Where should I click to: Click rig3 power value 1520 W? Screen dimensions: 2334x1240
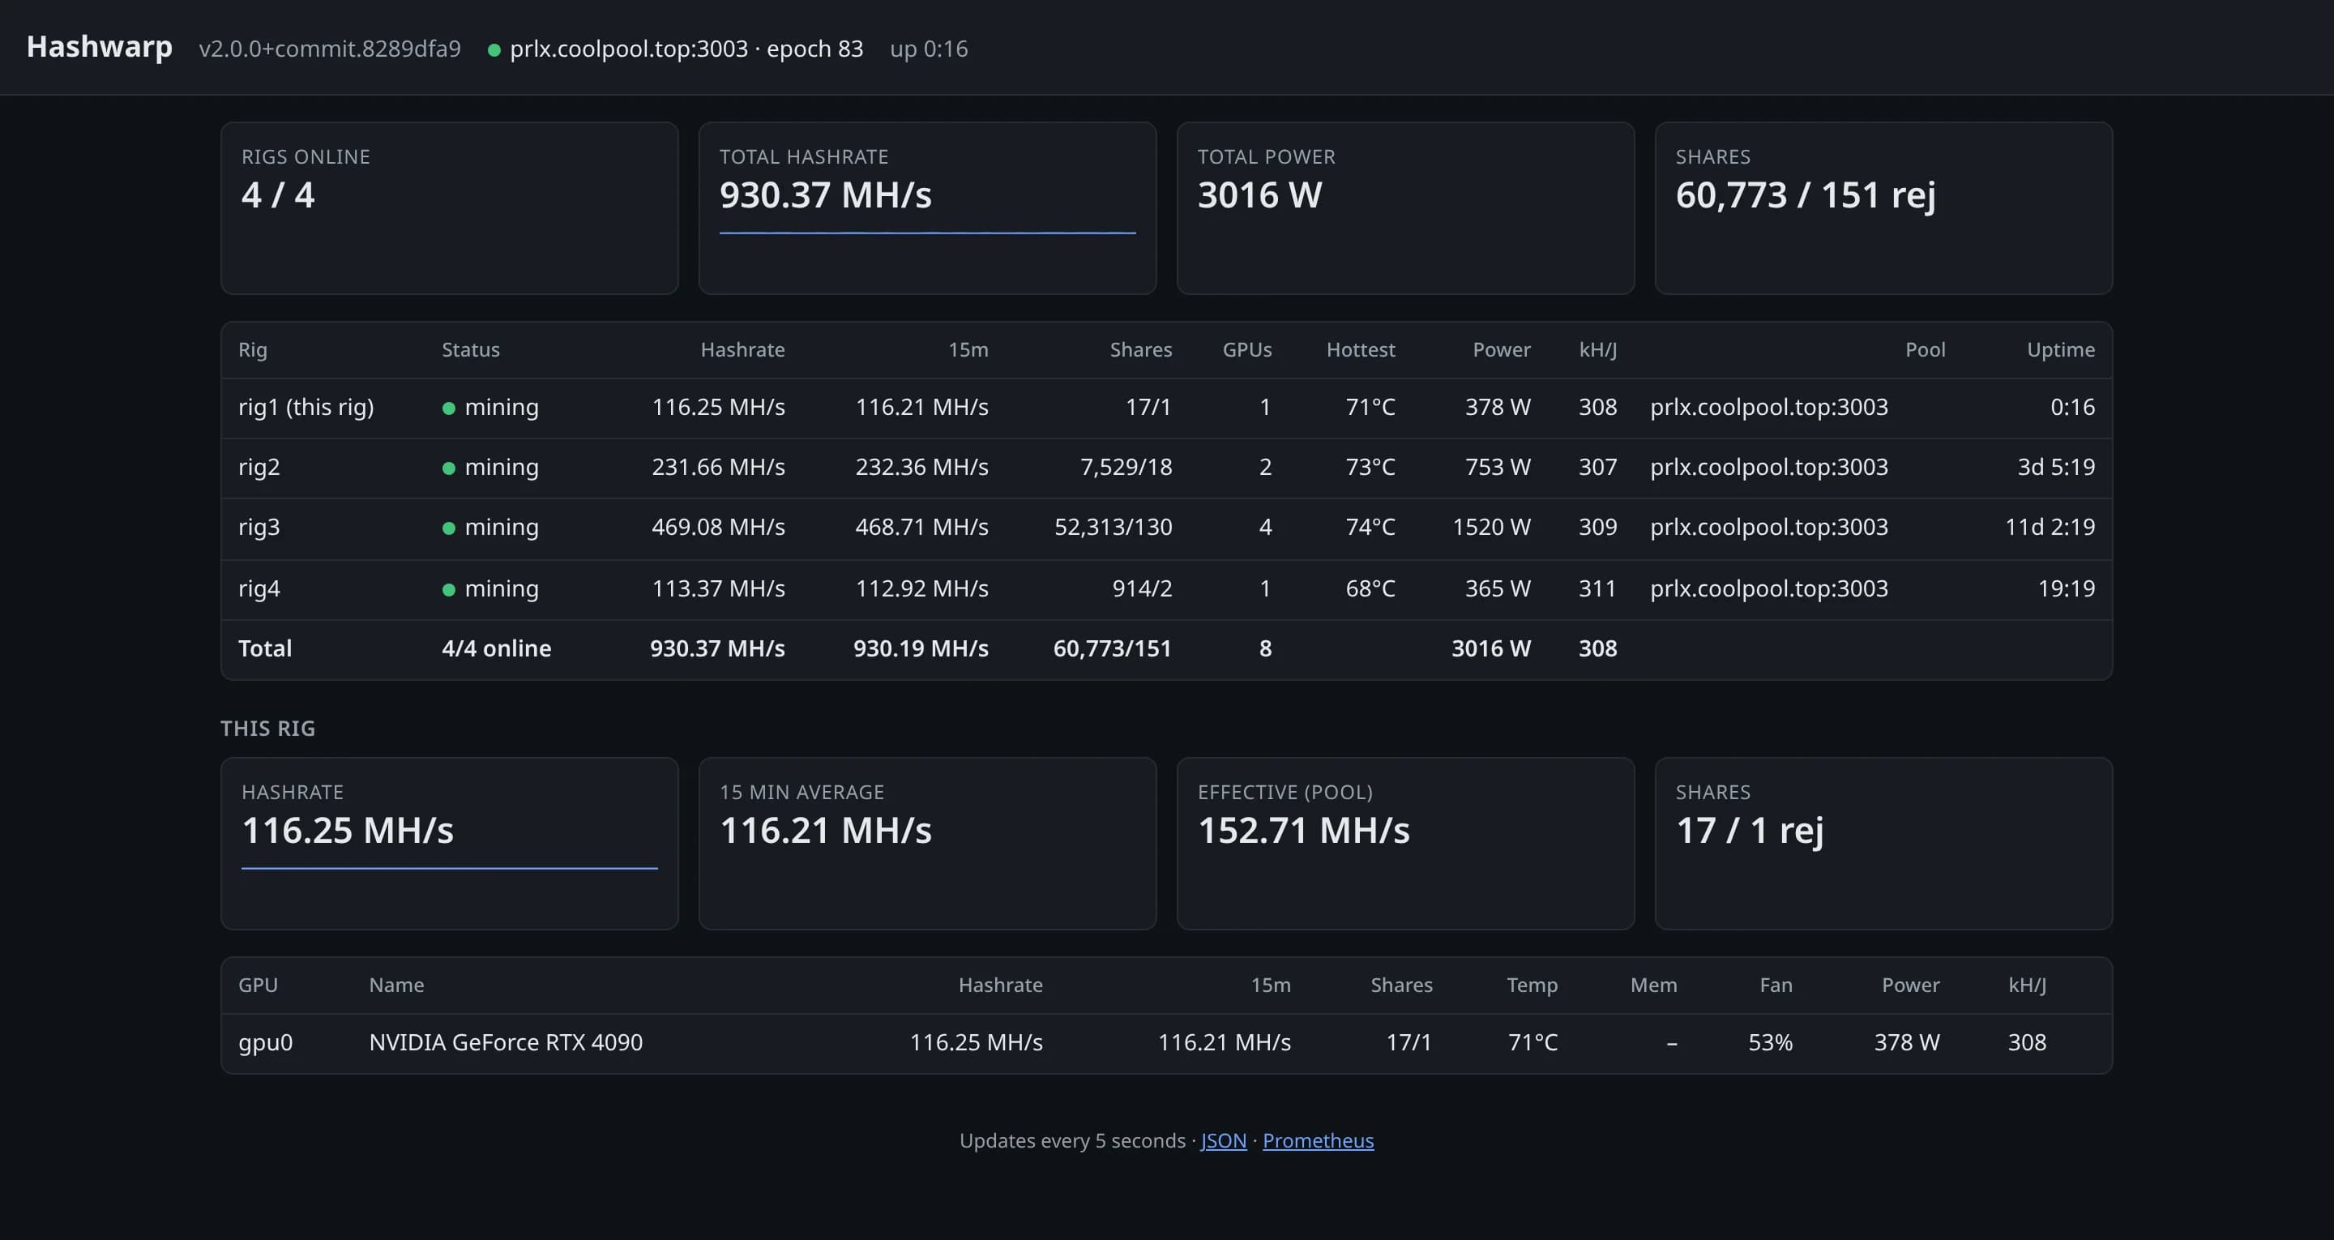[1491, 527]
